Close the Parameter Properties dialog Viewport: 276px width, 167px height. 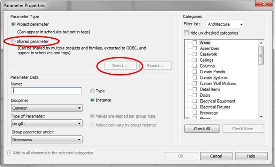point(264,3)
